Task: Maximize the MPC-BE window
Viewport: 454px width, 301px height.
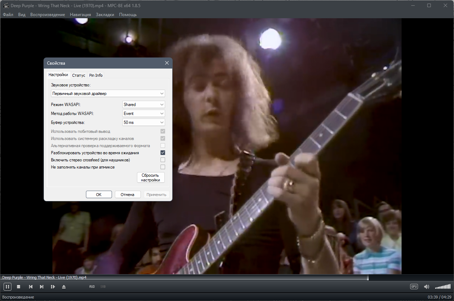Action: pos(429,5)
